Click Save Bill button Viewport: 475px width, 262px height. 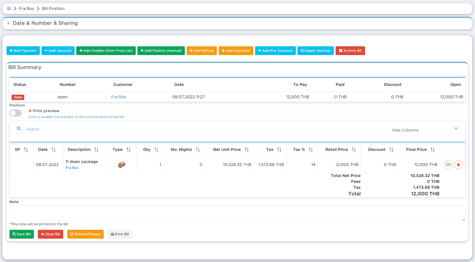click(22, 234)
